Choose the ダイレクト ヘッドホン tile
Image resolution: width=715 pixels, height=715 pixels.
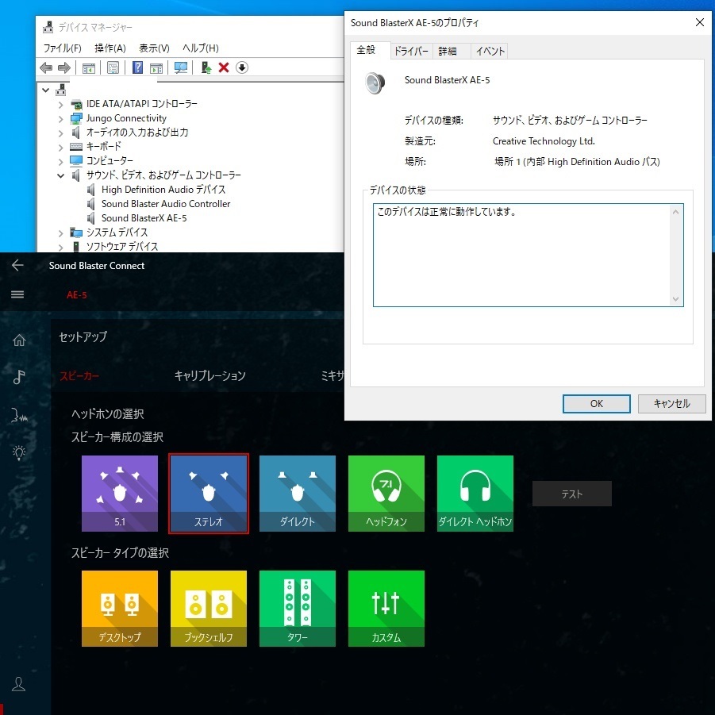(x=475, y=494)
